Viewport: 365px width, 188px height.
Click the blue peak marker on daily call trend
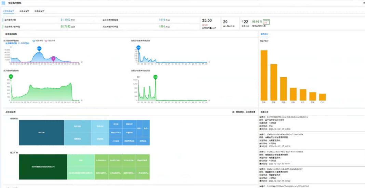[39, 49]
